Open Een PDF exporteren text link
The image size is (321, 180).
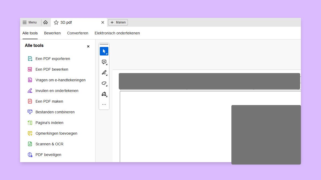pyautogui.click(x=53, y=59)
